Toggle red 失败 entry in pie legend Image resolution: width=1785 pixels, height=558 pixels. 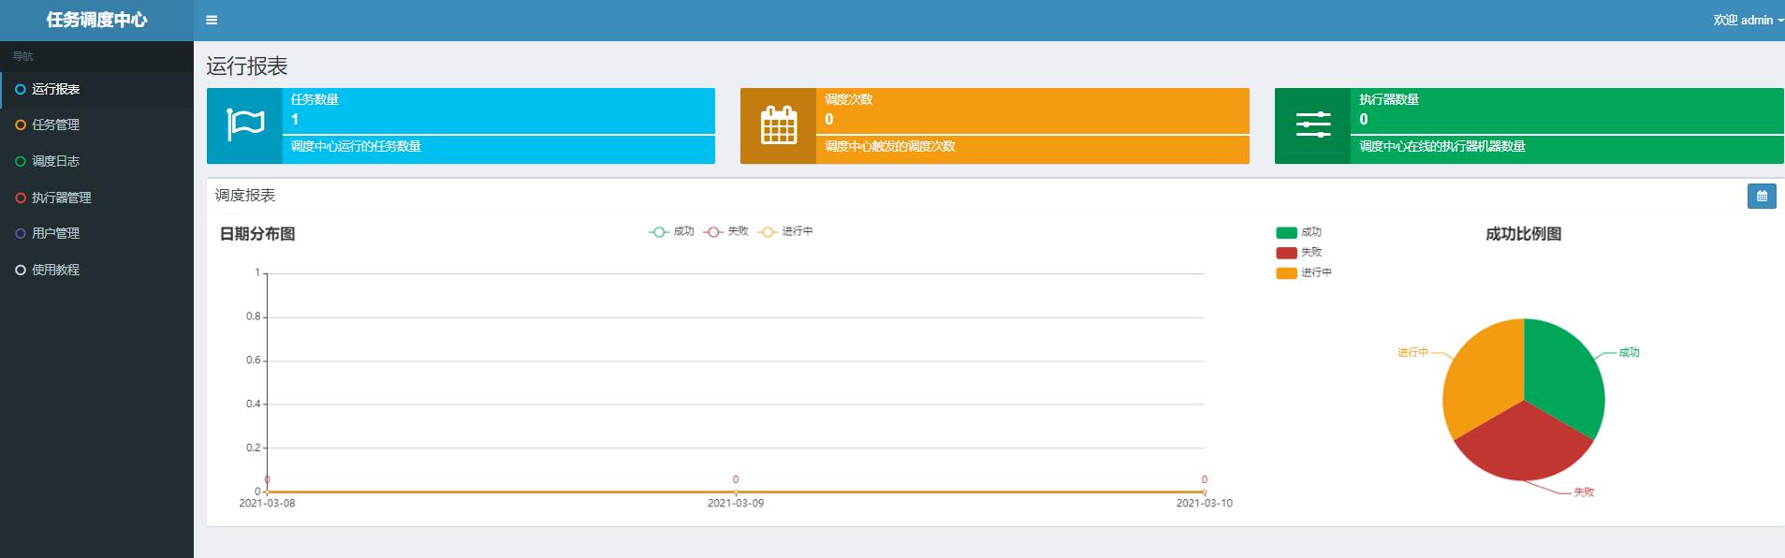(x=1298, y=253)
